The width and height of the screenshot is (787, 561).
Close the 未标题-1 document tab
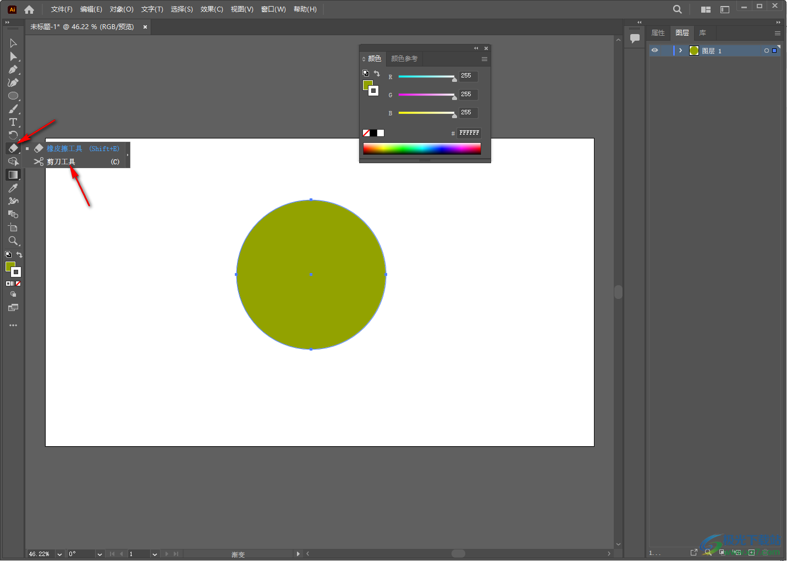(x=145, y=27)
